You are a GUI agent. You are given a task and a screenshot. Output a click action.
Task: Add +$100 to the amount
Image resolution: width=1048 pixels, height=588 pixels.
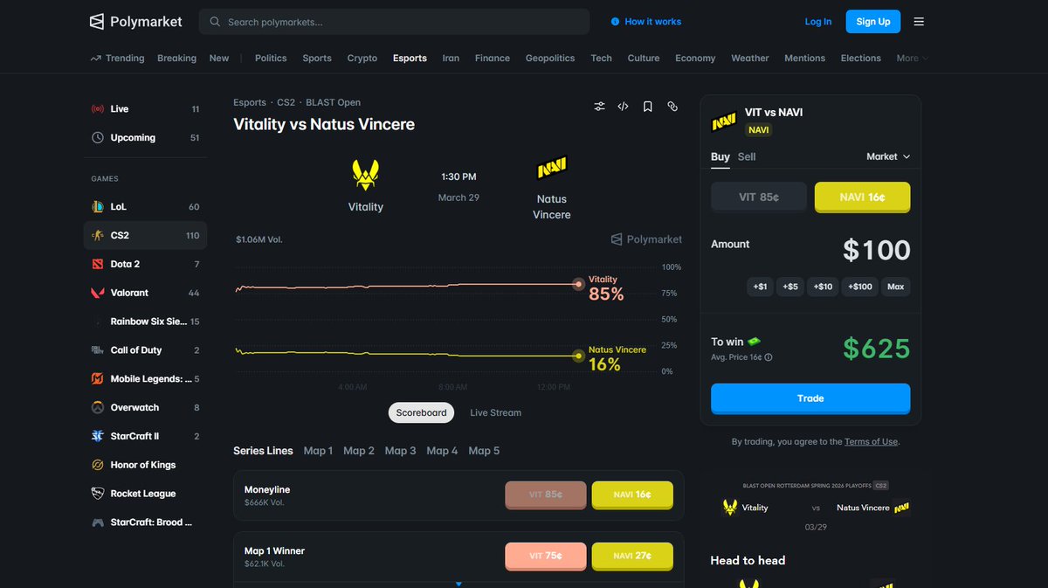pyautogui.click(x=860, y=287)
